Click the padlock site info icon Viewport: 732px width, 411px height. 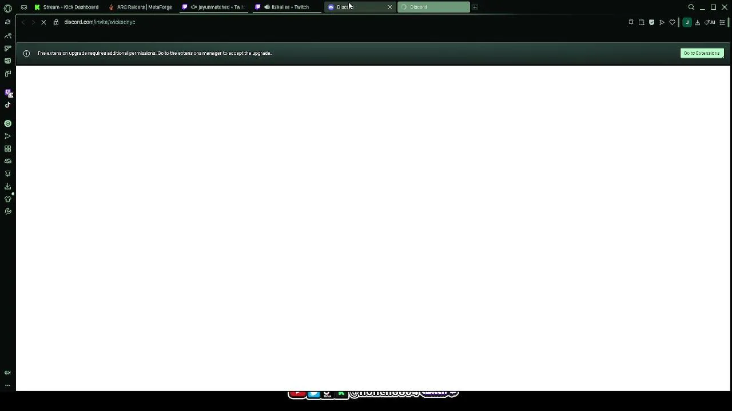(x=56, y=22)
